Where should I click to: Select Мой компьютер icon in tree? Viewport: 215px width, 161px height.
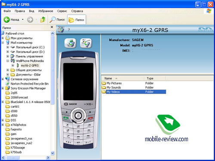click(8, 43)
